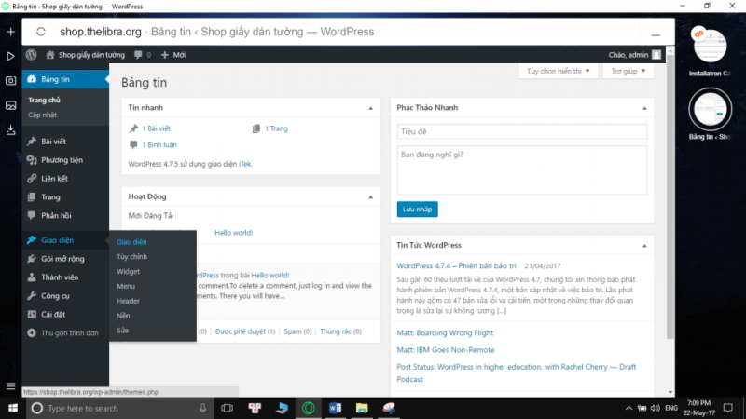Reload the page with the refresh icon
746x419 pixels.
41,32
